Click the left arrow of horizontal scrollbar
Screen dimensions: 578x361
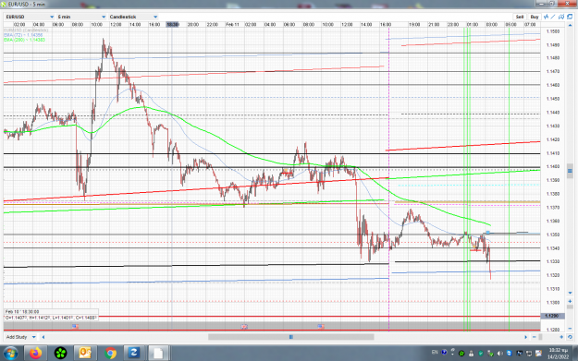(43, 337)
